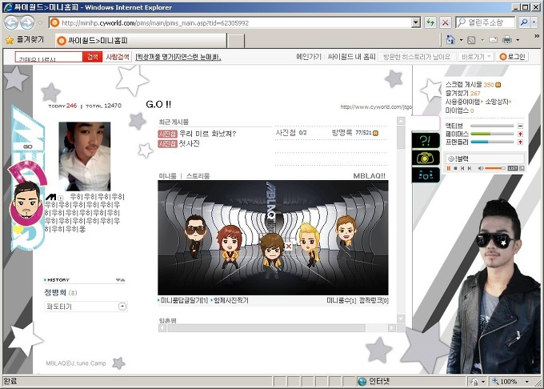Open the 자연스런 눈매 promo link

178,57
